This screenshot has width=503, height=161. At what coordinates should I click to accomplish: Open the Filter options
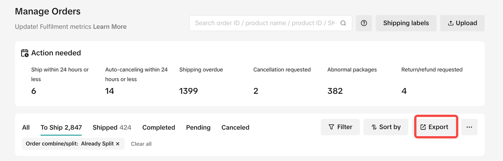click(x=340, y=127)
